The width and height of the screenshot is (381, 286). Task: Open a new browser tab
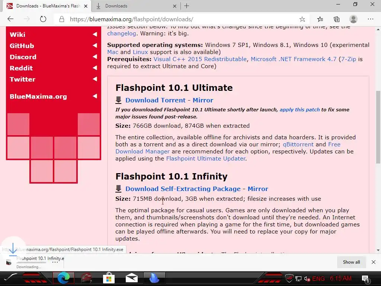(187, 6)
